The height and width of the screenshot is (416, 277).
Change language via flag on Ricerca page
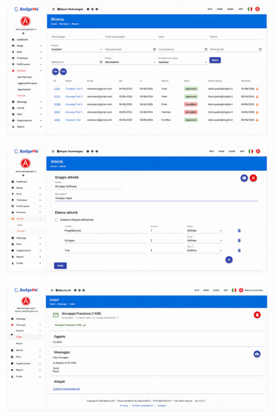point(250,9)
